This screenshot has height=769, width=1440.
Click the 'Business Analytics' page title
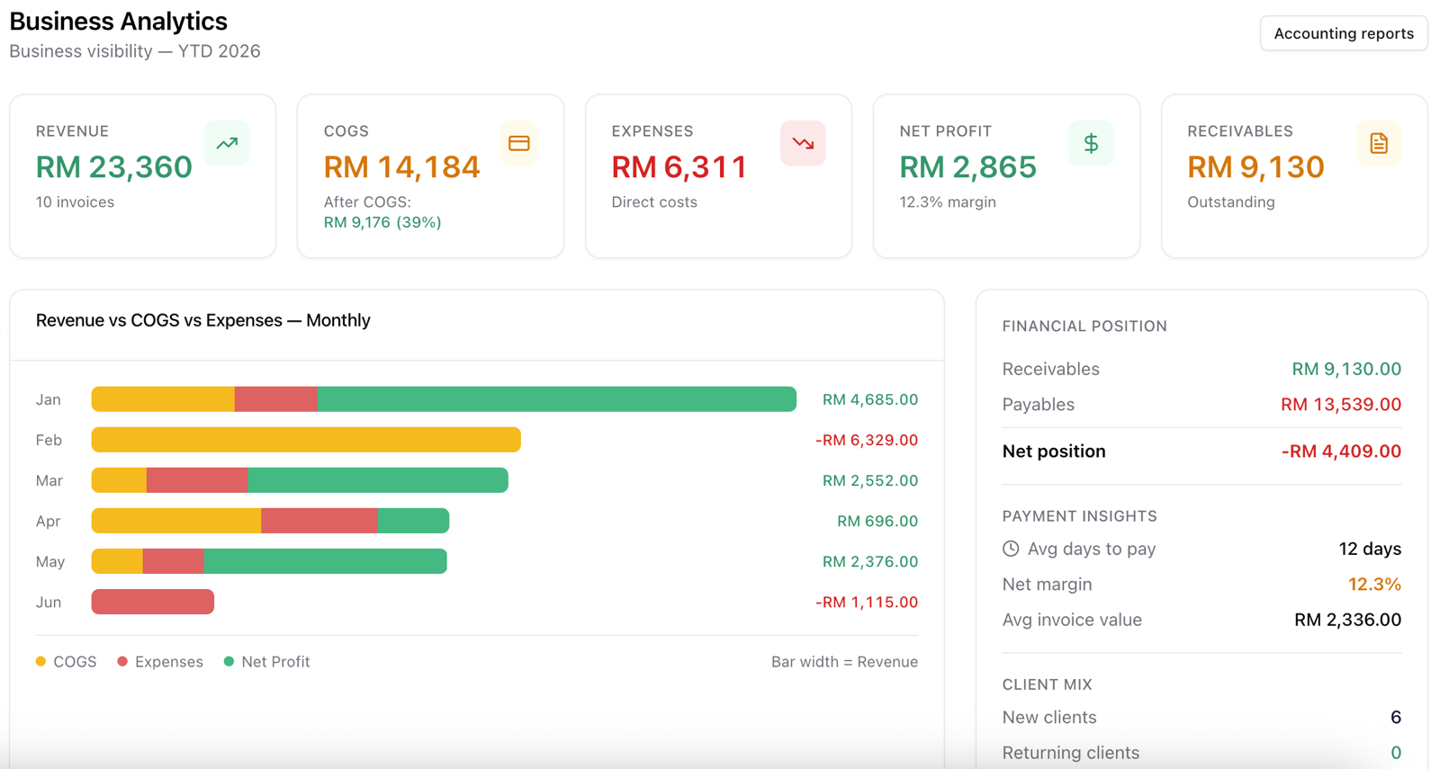119,21
